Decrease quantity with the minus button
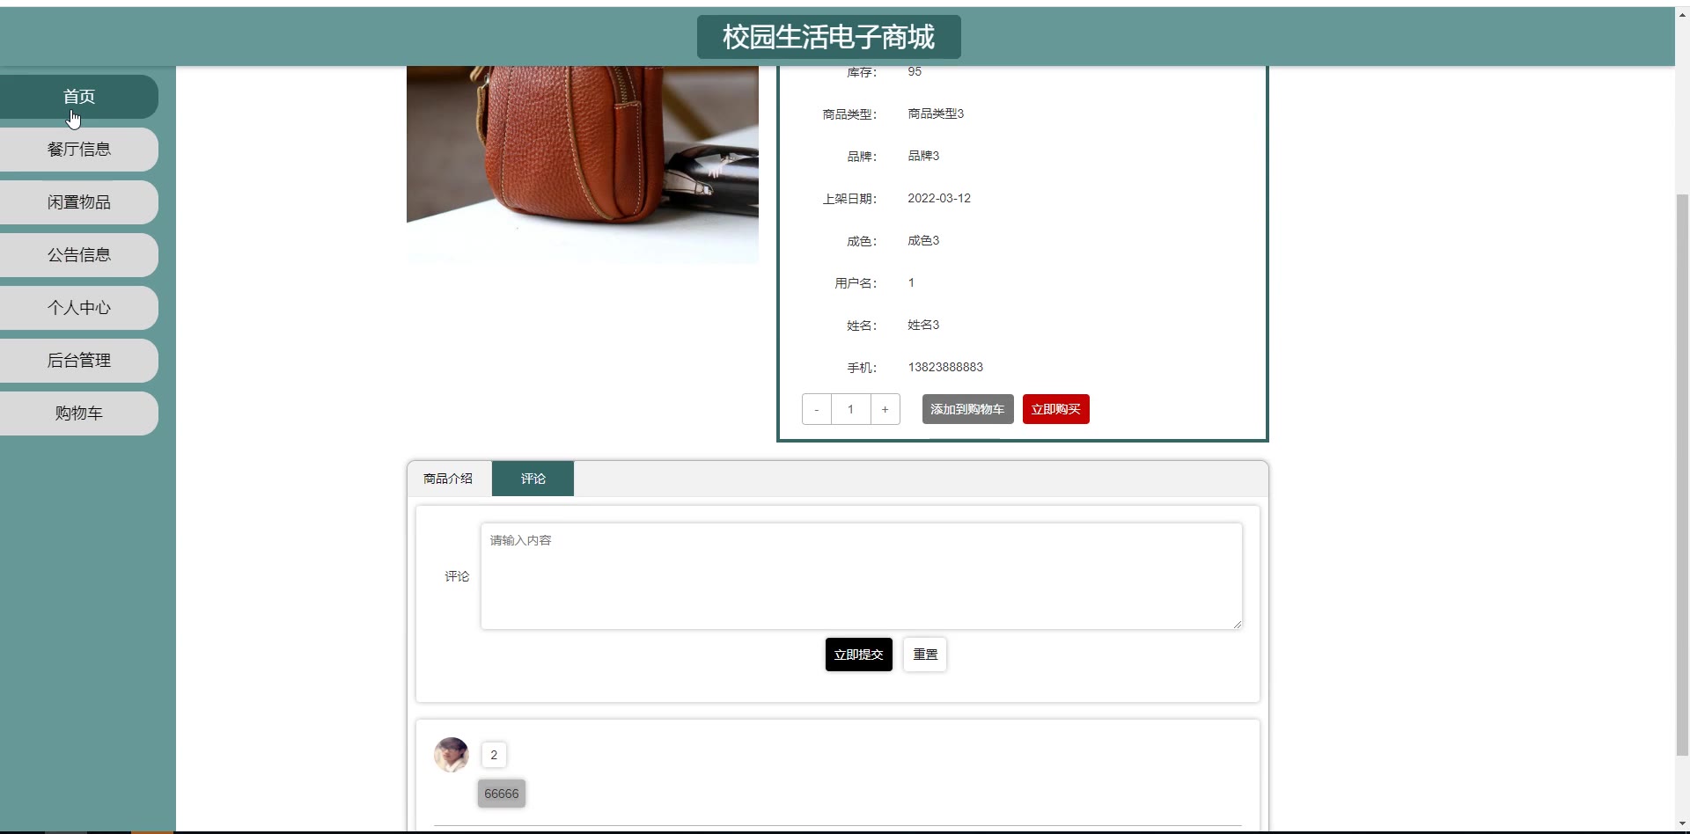 point(817,409)
